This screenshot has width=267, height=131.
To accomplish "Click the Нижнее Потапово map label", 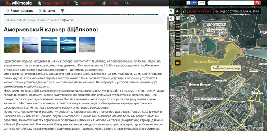I will [x=200, y=85].
